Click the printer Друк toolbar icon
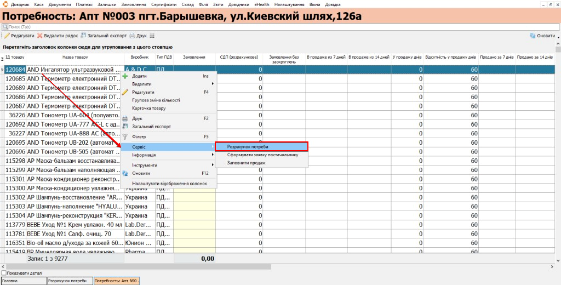Image resolution: width=561 pixels, height=285 pixels. (132, 36)
